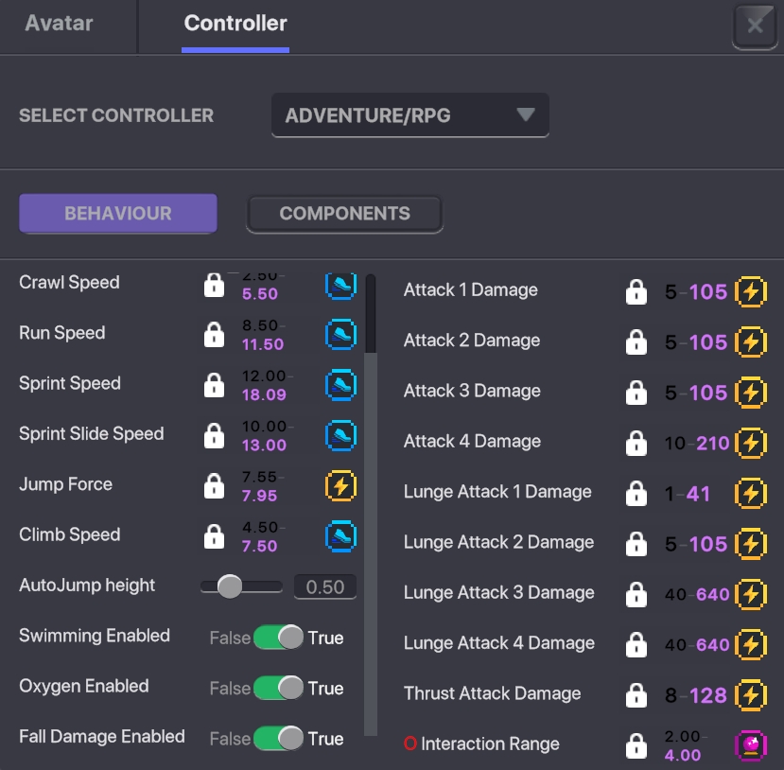Viewport: 784px width, 770px height.
Task: Toggle the Swimming Enabled switch
Action: pos(279,638)
